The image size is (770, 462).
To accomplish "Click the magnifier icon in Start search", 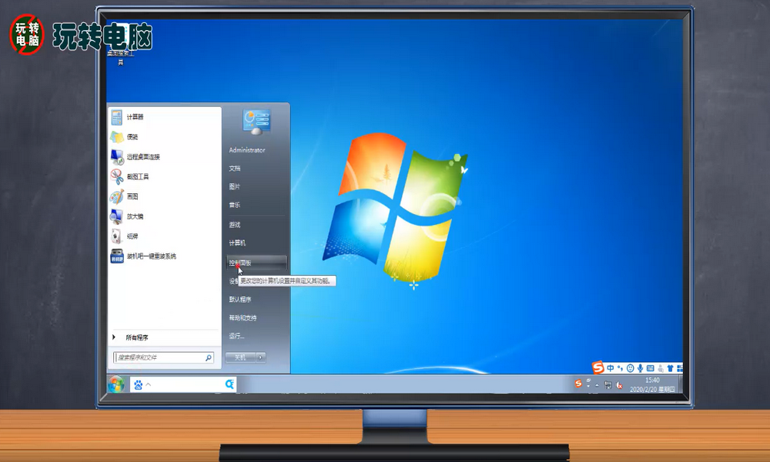I will pos(208,358).
